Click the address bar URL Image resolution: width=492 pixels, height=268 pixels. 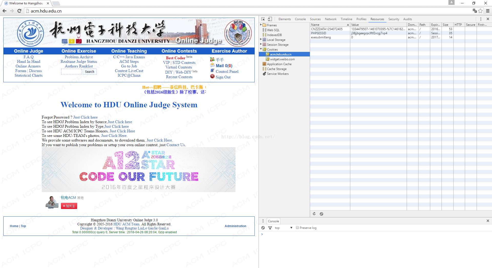(46, 11)
